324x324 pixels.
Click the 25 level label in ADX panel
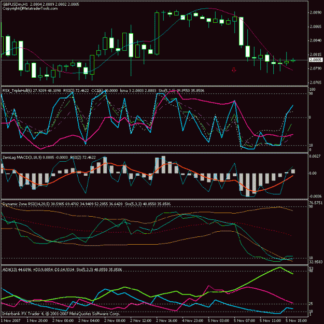coord(311,304)
